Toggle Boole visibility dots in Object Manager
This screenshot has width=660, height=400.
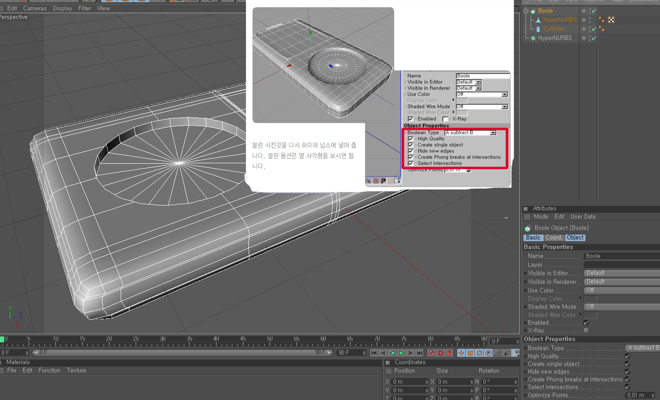590,11
